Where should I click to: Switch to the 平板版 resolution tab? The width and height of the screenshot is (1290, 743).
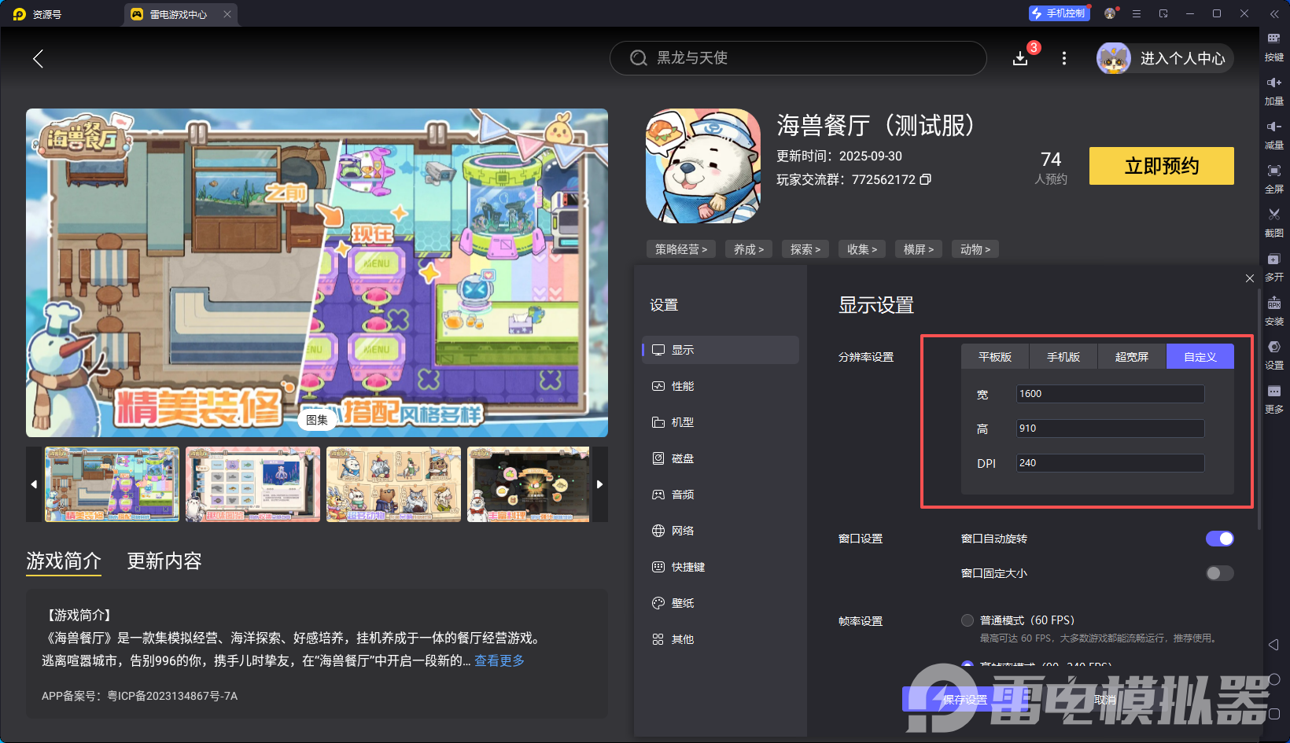[x=994, y=357]
